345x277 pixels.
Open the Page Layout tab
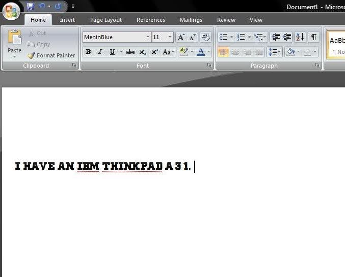click(106, 20)
